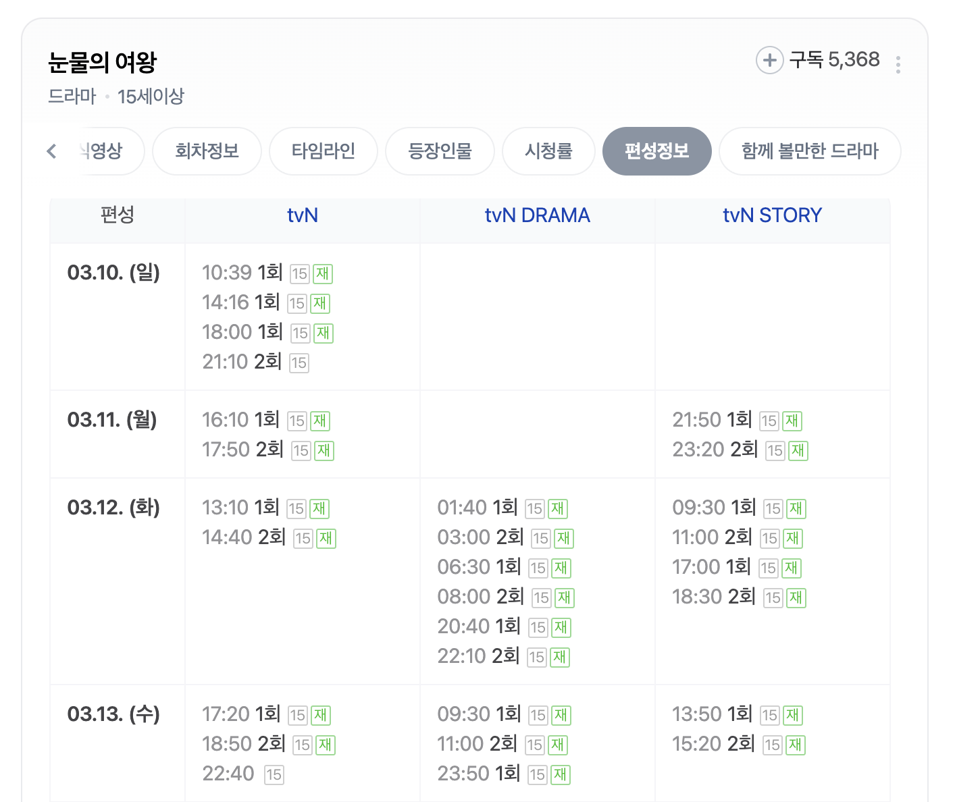The height and width of the screenshot is (802, 955).
Task: Click the 15 badge next to 16:10 episode 1
Action: click(x=296, y=421)
